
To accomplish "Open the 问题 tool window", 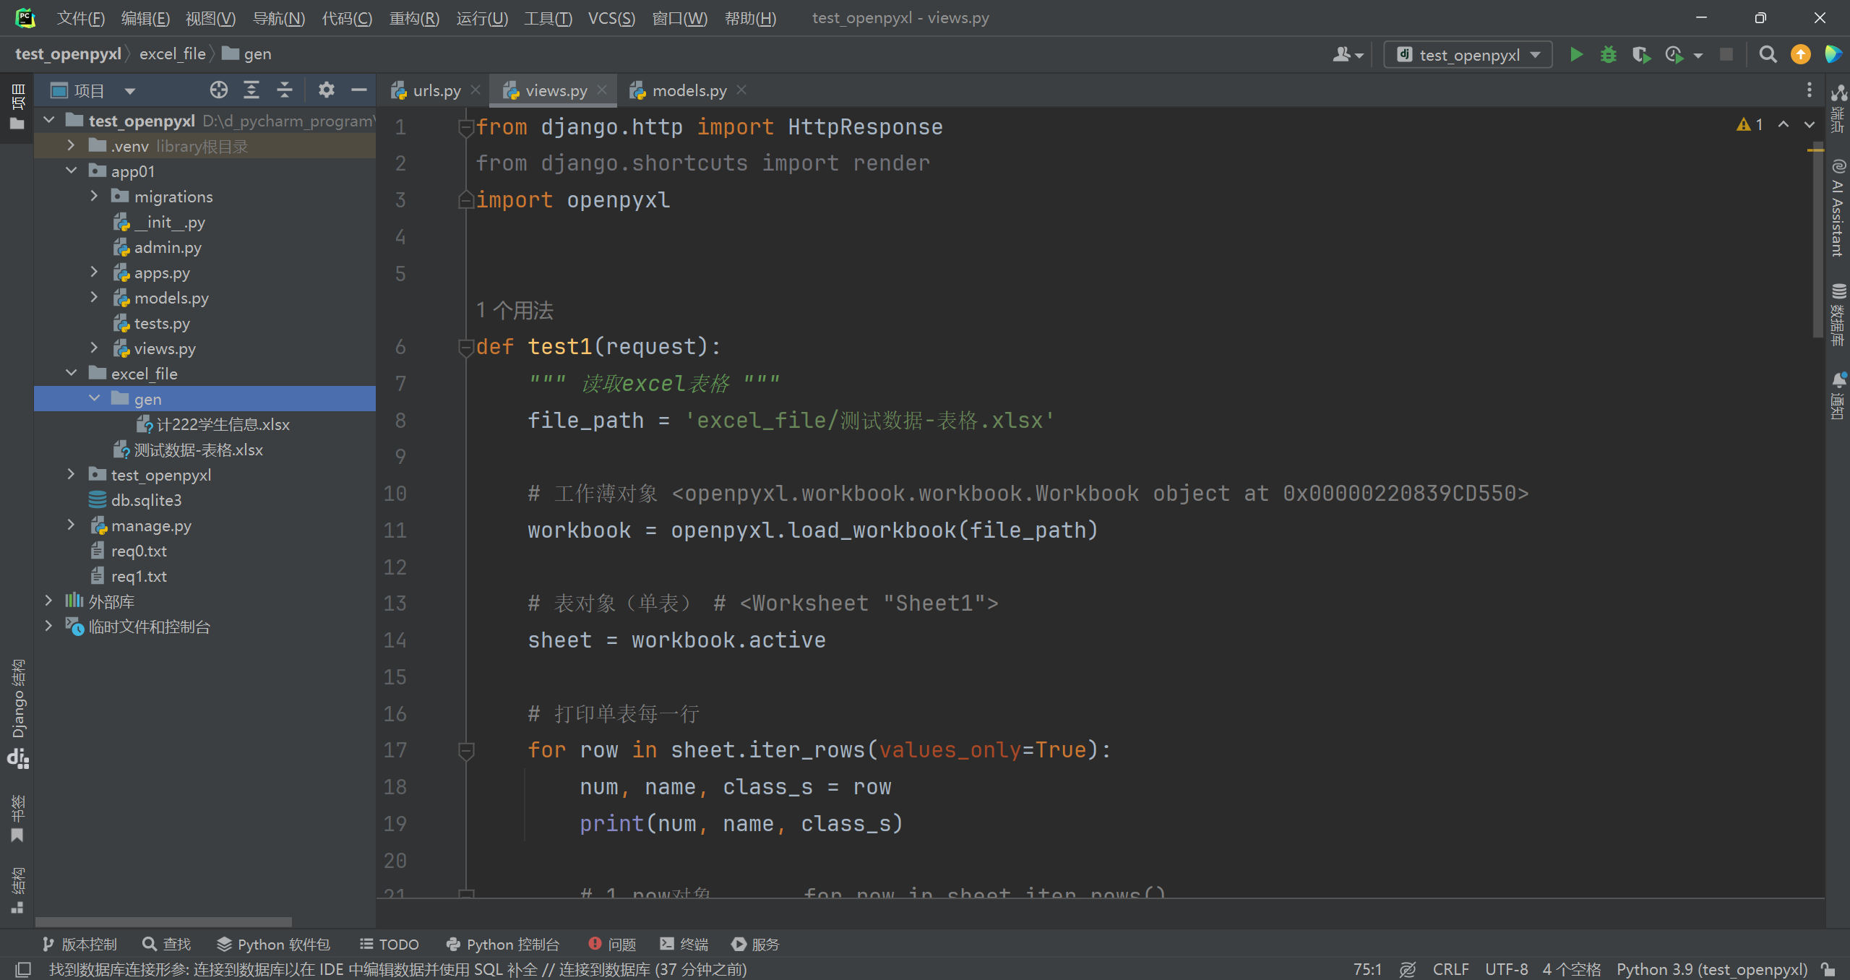I will [612, 944].
